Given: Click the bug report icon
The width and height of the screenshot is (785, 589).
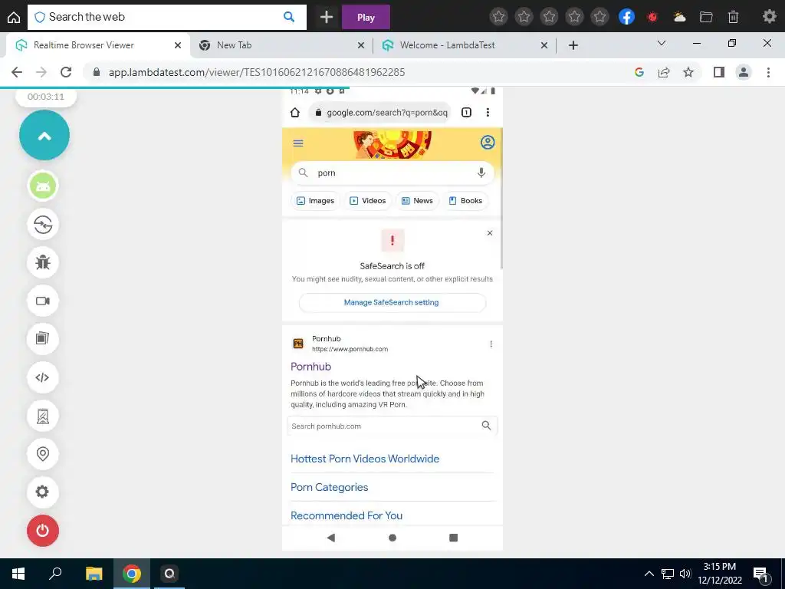Looking at the screenshot, I should coord(43,262).
